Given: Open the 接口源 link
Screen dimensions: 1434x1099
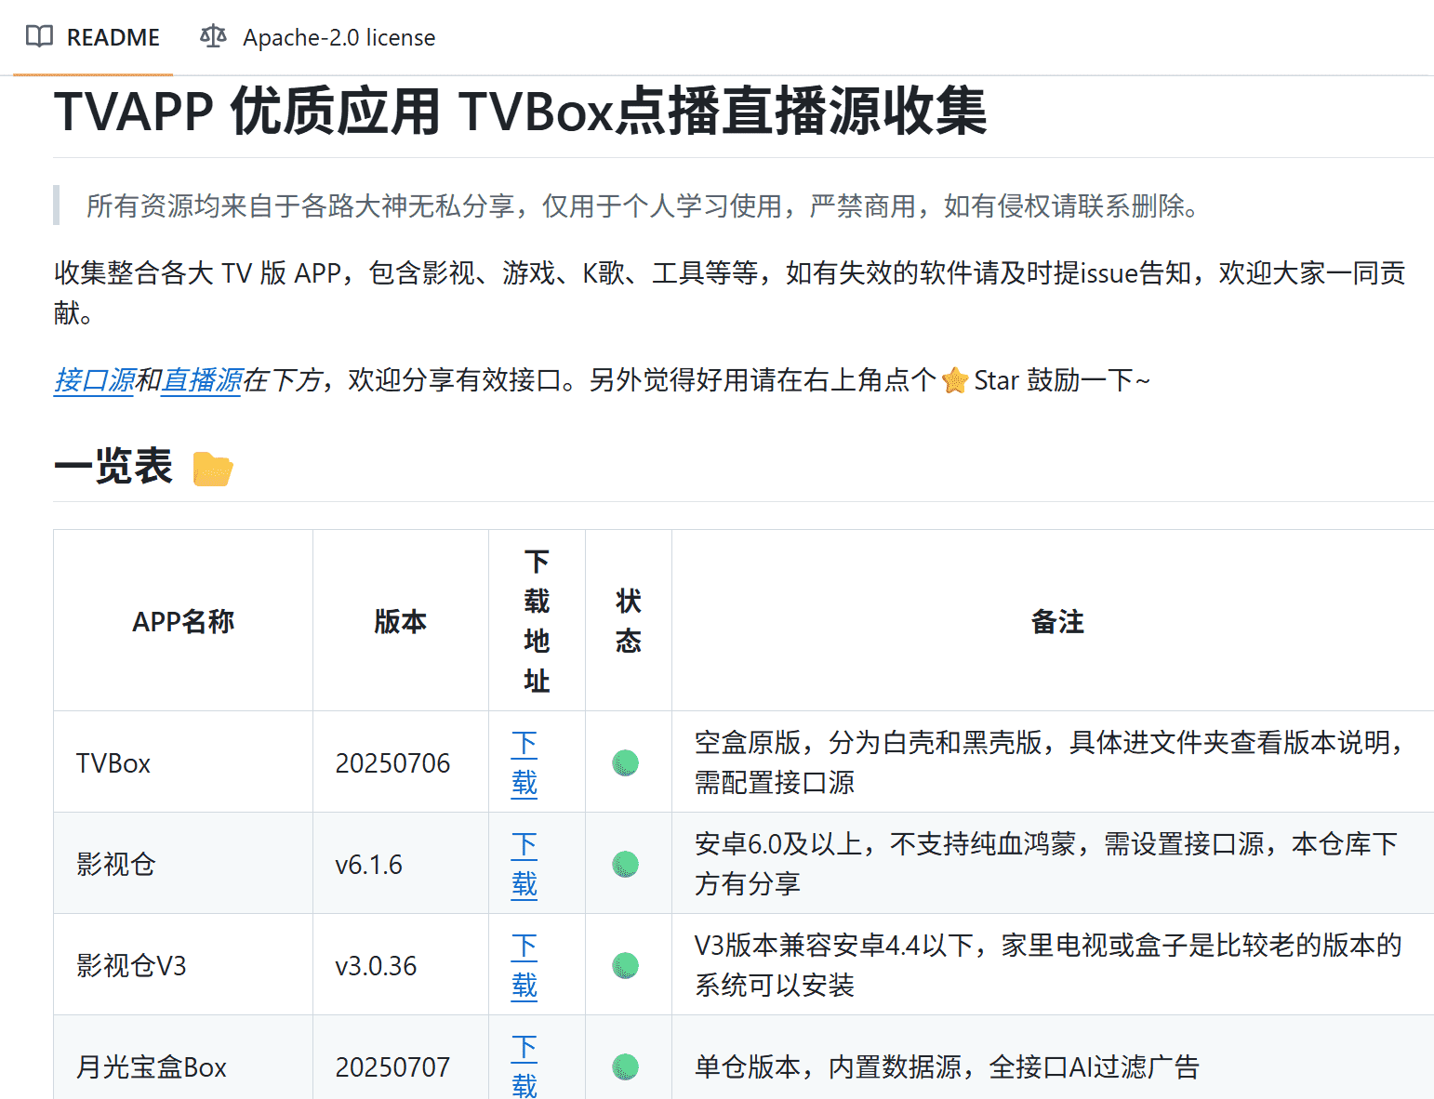Looking at the screenshot, I should coord(94,380).
